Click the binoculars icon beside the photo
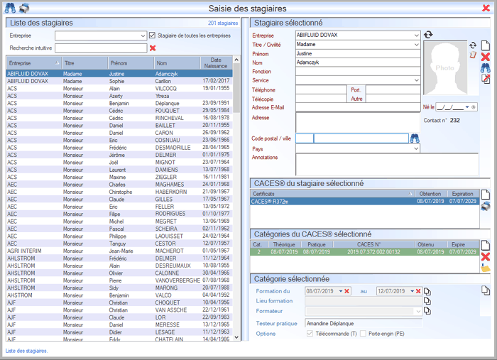Screen dimensions: 497x360 coord(486,67)
